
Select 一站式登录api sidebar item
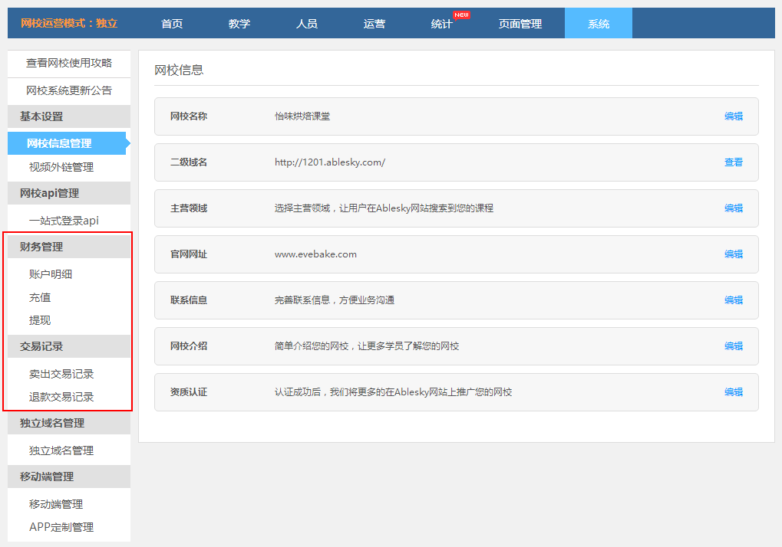coord(64,221)
